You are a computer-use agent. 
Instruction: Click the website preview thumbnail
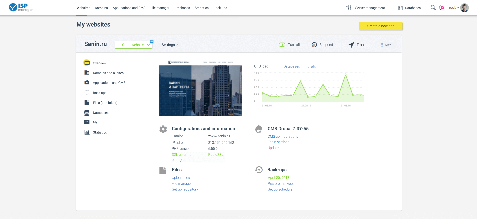tap(200, 88)
